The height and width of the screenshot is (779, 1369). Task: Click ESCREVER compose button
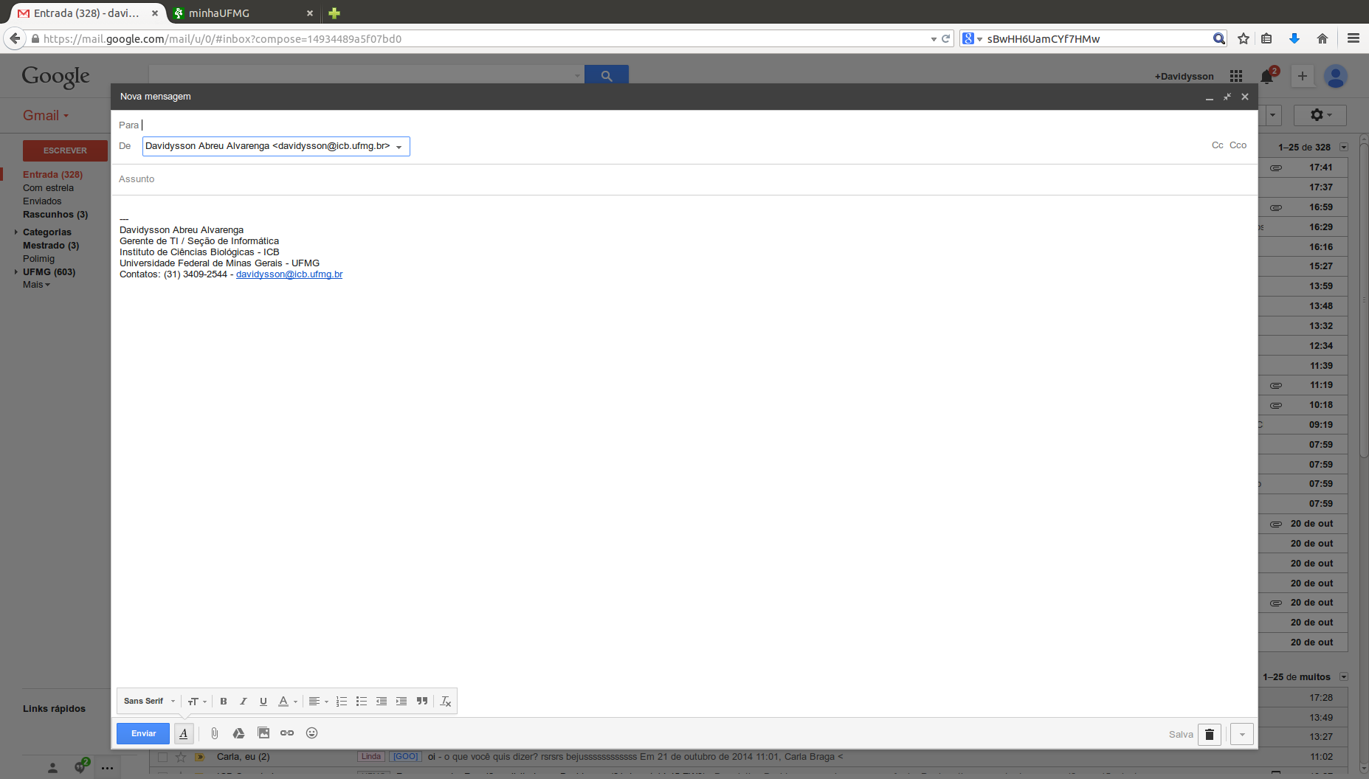pyautogui.click(x=65, y=150)
